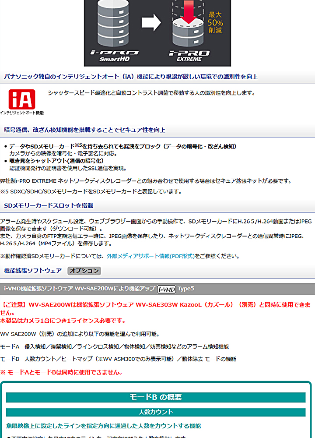Image resolution: width=315 pixels, height=438 pixels.
Task: Click heading 'SDメモリーカードスロットを搭載'
Action: tap(49, 205)
